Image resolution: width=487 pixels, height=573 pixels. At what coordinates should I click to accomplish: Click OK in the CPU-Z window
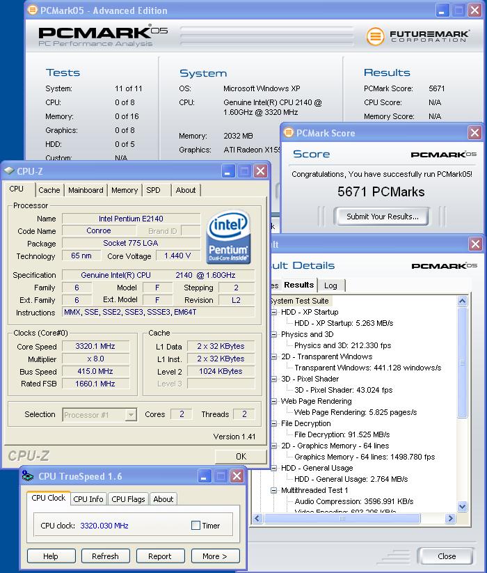pos(241,457)
